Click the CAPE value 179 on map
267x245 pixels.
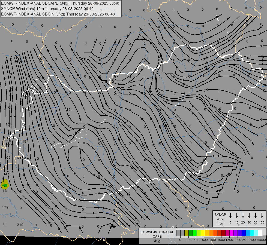click(5, 207)
